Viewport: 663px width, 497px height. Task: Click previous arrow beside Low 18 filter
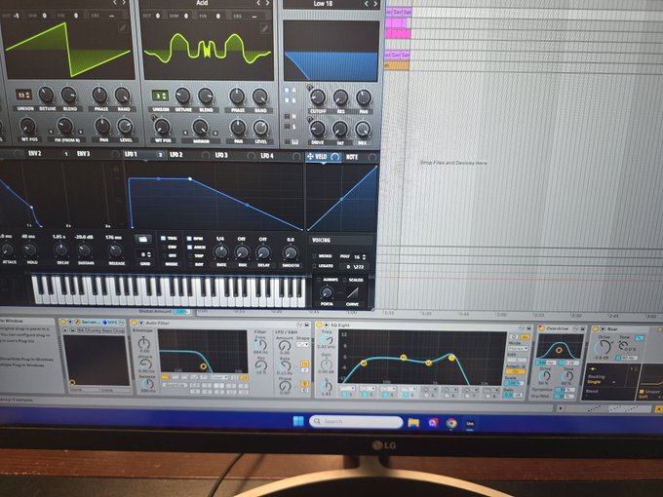point(367,4)
